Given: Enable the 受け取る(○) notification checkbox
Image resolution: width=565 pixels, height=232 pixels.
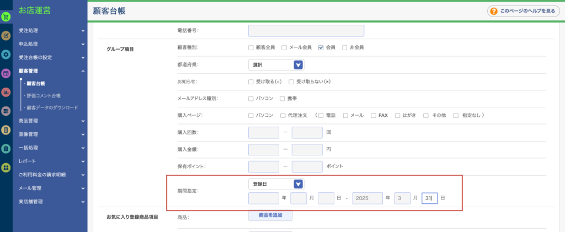Looking at the screenshot, I should (x=251, y=82).
